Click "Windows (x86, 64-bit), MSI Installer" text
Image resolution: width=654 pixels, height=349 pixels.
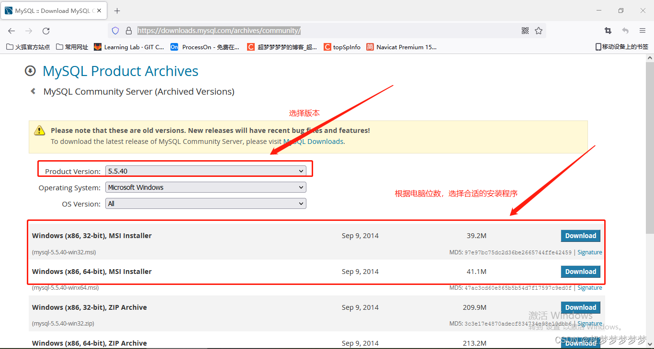92,272
